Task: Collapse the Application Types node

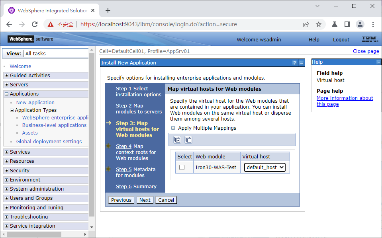Action: coord(12,110)
